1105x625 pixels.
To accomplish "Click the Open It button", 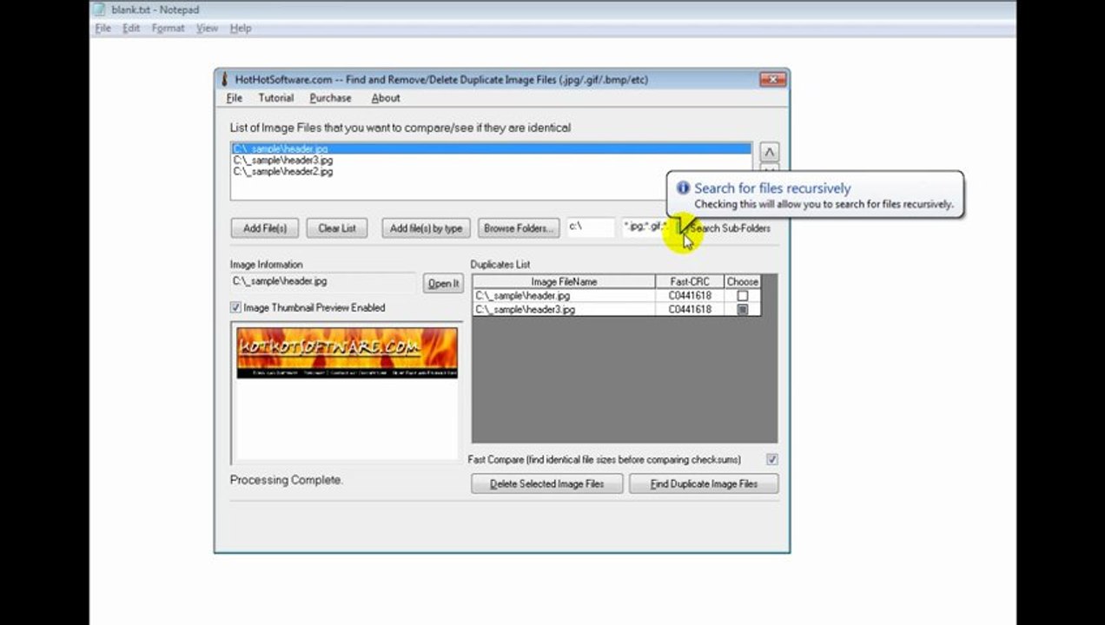I will (x=443, y=284).
